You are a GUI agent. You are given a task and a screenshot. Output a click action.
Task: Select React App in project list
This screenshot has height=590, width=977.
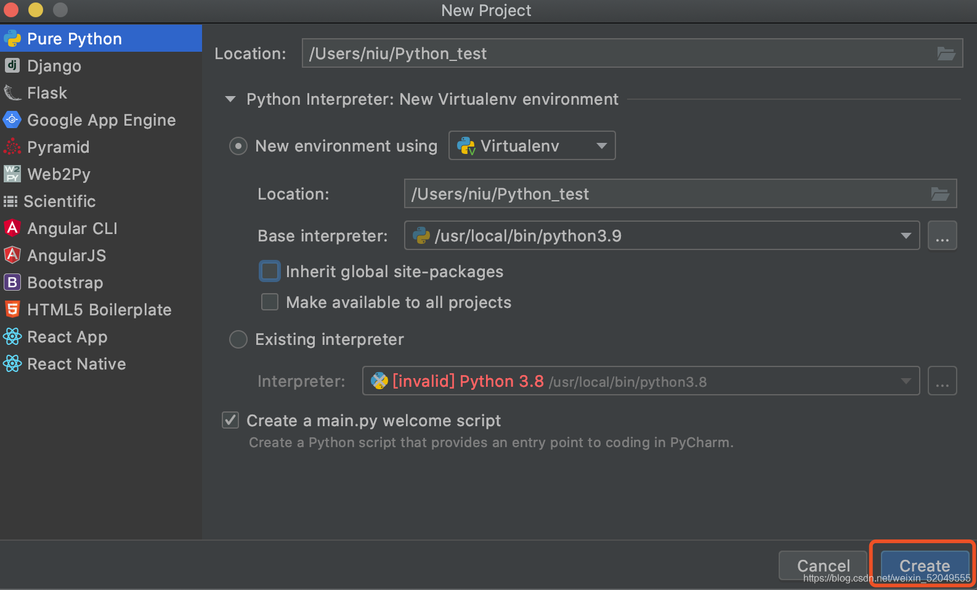tap(101, 336)
